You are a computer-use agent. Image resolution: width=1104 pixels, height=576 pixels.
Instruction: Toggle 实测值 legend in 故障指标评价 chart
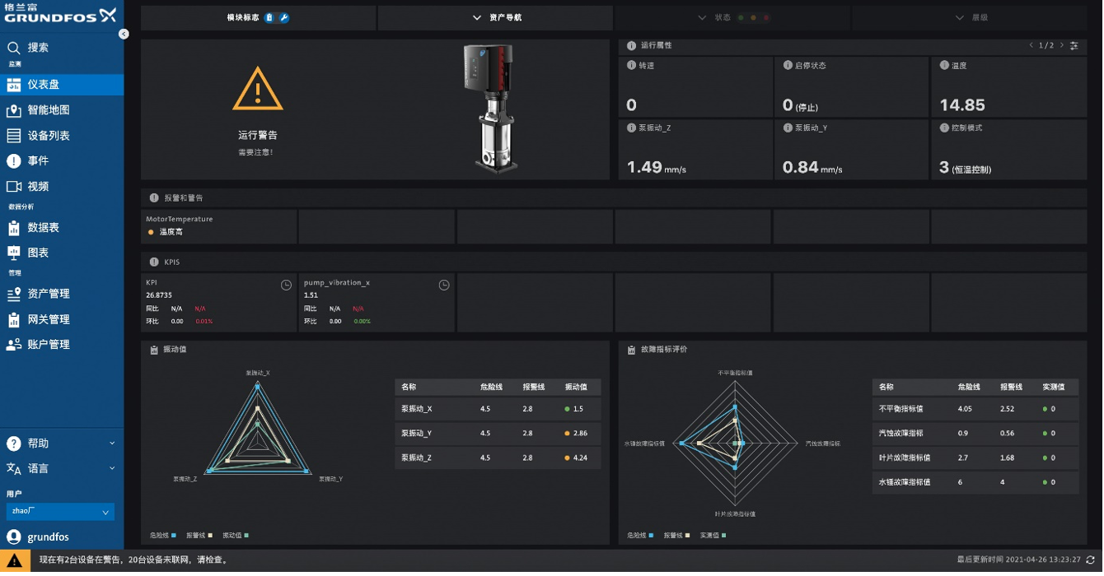pos(713,536)
